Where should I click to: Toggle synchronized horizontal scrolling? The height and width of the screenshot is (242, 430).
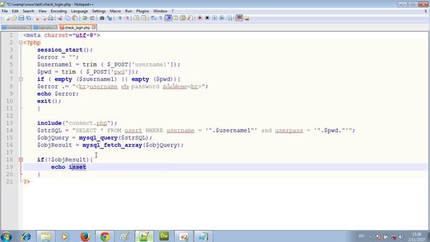[144, 18]
